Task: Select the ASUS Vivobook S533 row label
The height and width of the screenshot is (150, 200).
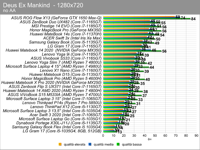Action: click(66, 58)
